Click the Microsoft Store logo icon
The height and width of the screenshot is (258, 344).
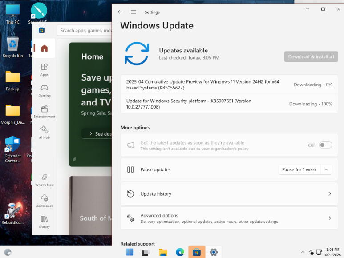(x=42, y=30)
